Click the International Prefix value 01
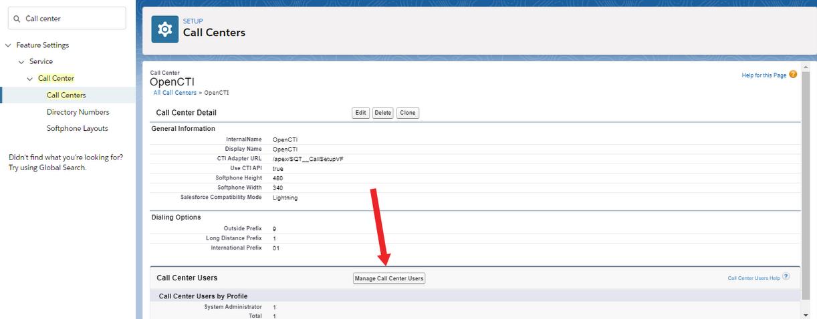Image resolution: width=817 pixels, height=319 pixels. pyautogui.click(x=276, y=248)
